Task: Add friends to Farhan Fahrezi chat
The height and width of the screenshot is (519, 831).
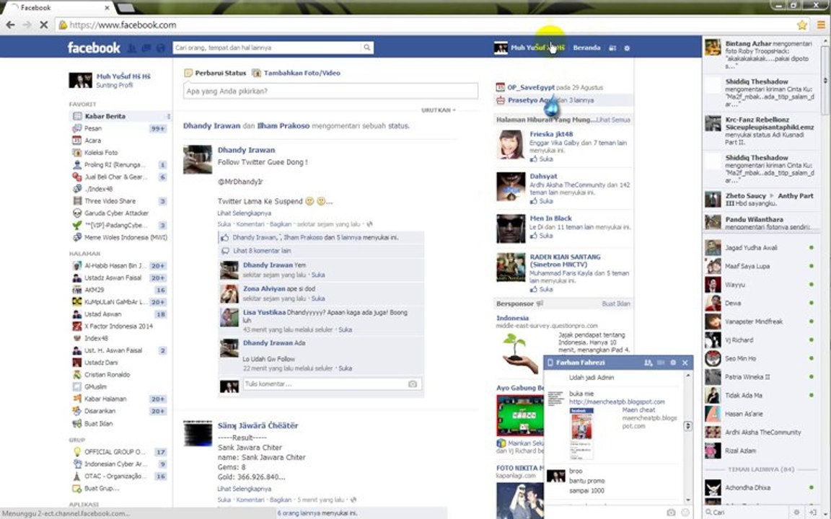Action: [648, 363]
